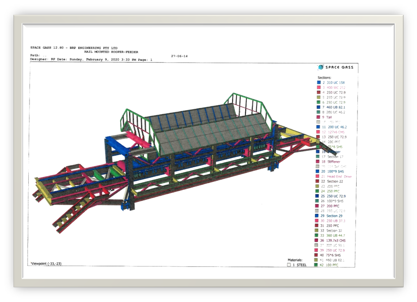Click the swatch beside section 9 Tail
Image resolution: width=417 pixels, height=302 pixels.
coord(319,117)
